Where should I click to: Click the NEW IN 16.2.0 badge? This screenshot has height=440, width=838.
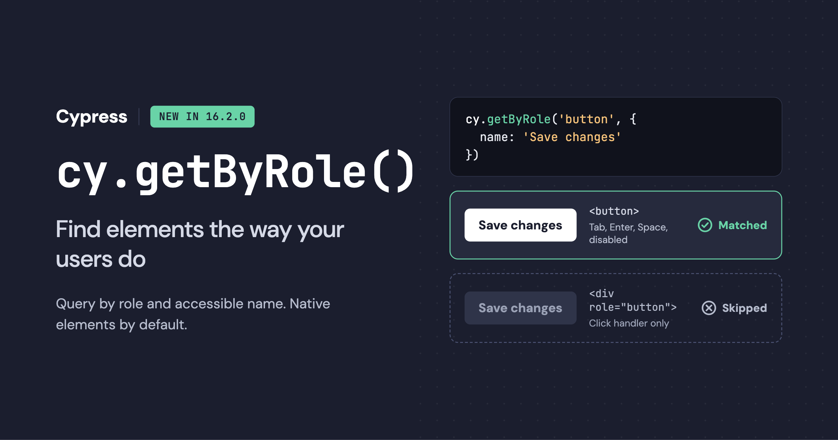coord(202,117)
